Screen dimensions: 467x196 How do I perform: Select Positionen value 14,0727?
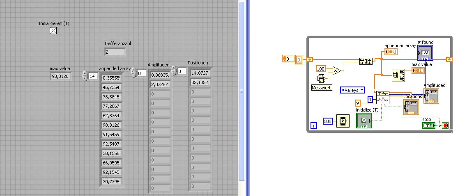click(x=200, y=73)
